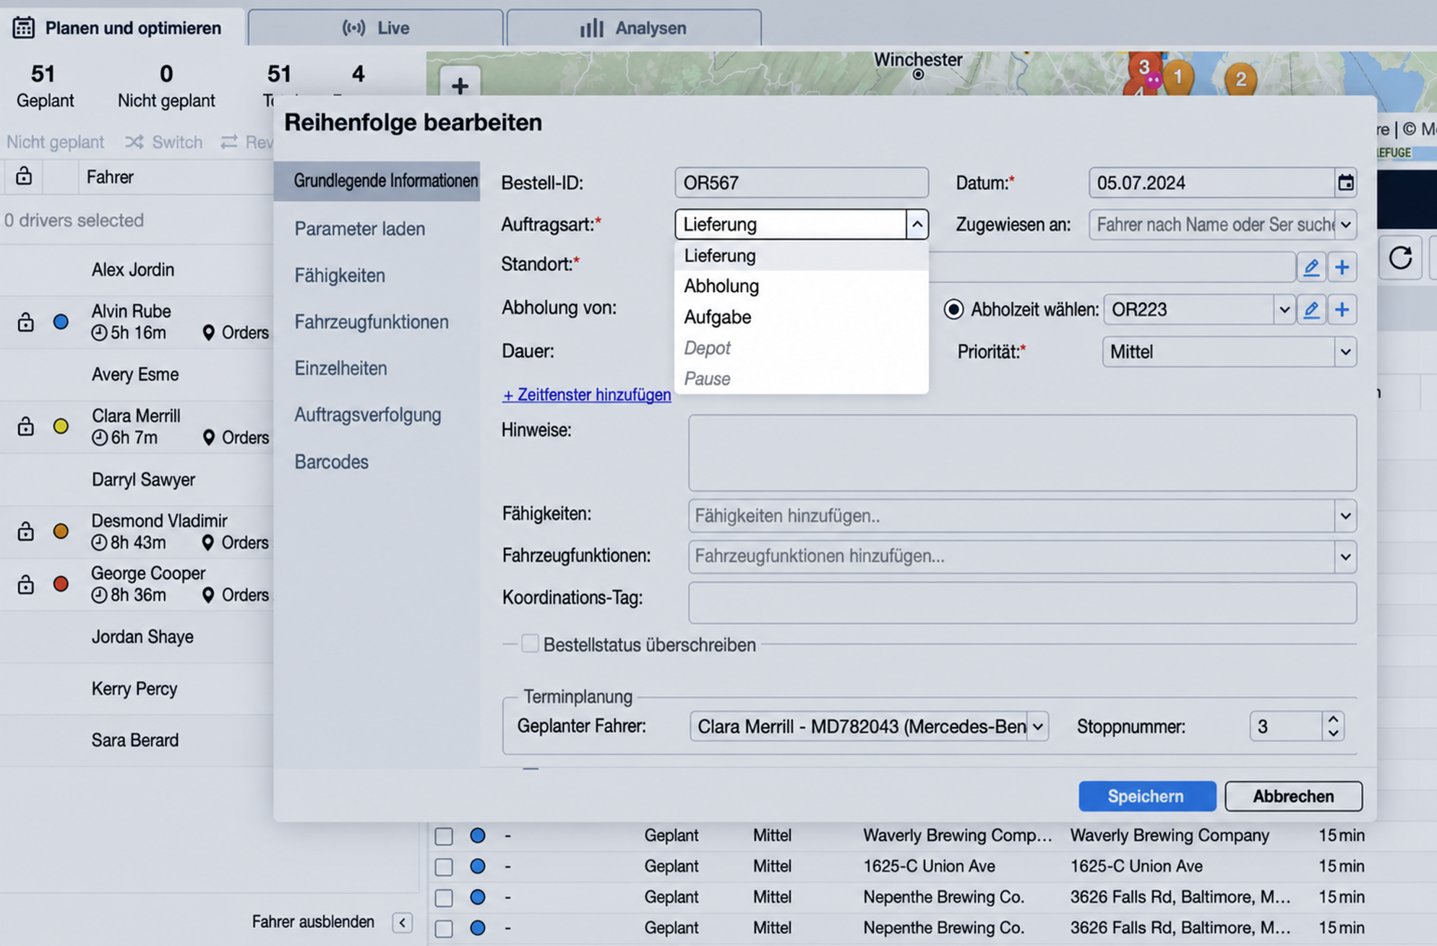1437x946 pixels.
Task: Select driver Jordan Shaye in list
Action: 142,637
